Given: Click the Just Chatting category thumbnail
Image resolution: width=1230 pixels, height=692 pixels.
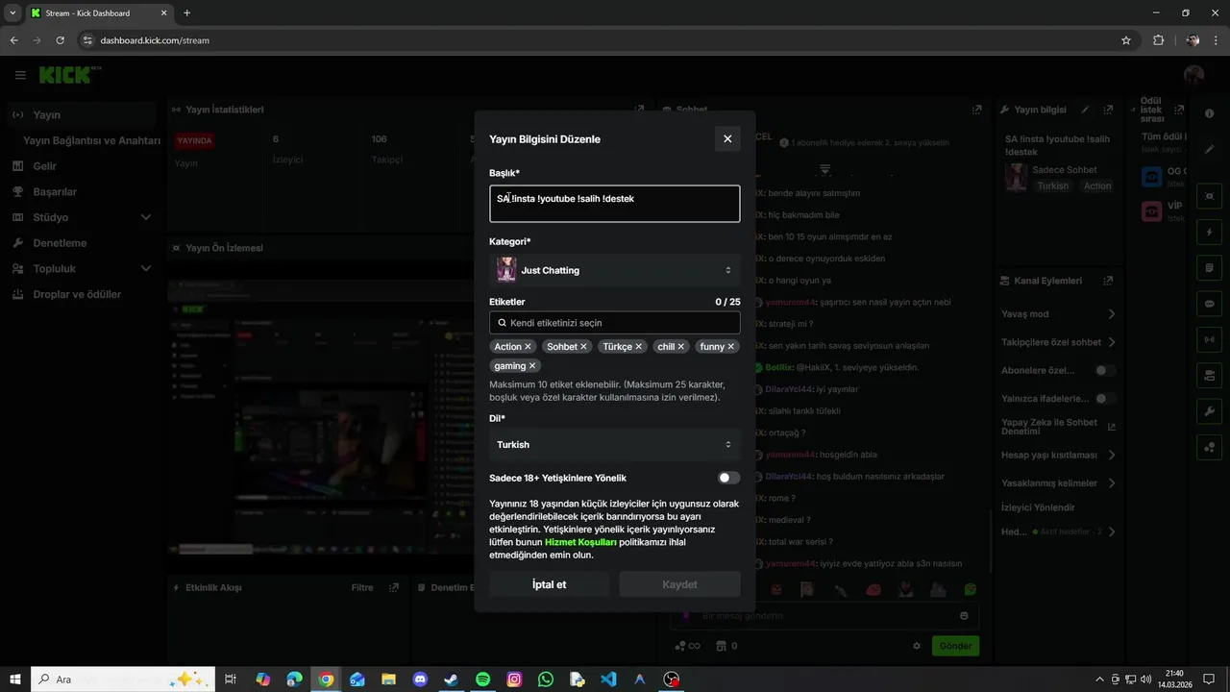Looking at the screenshot, I should 506,270.
